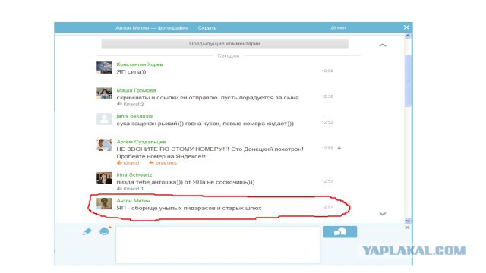Open Константин Хорев's profile name
486x273 pixels.
click(140, 64)
